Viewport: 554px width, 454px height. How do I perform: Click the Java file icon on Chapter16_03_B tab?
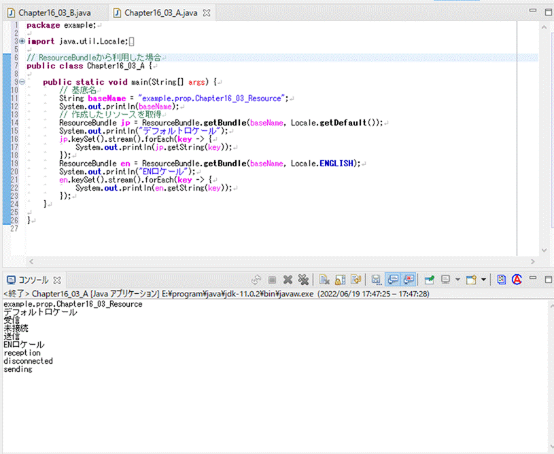(12, 13)
